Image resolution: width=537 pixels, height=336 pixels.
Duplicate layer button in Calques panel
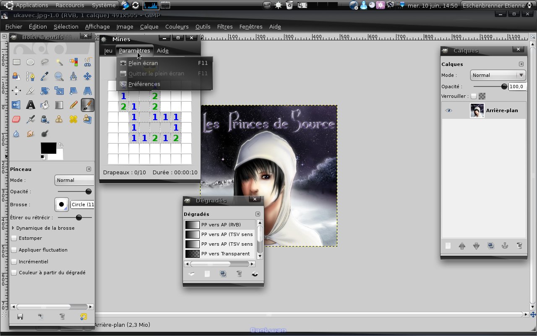[490, 246]
